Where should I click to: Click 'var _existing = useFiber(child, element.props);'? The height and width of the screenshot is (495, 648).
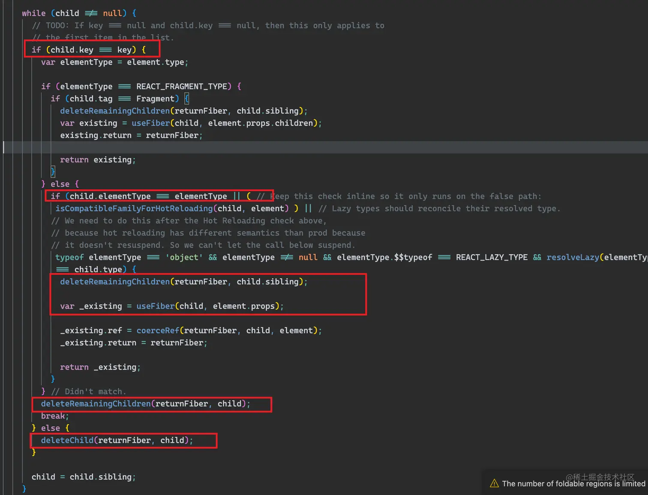[172, 306]
